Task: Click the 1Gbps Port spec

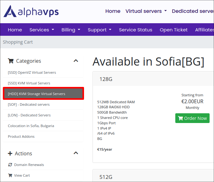Action: [106, 123]
